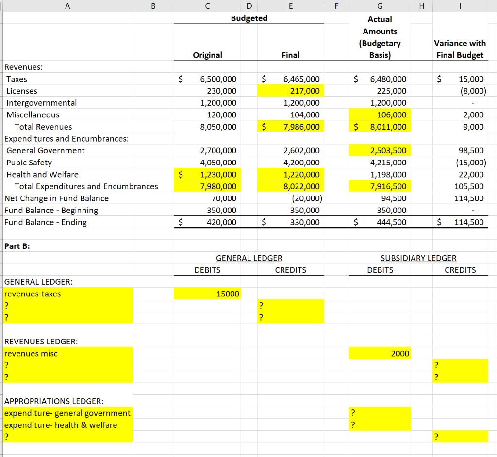Screen dimensions: 497x457
Task: Click Taxes actual amount 6,480,000
Action: tap(380, 79)
